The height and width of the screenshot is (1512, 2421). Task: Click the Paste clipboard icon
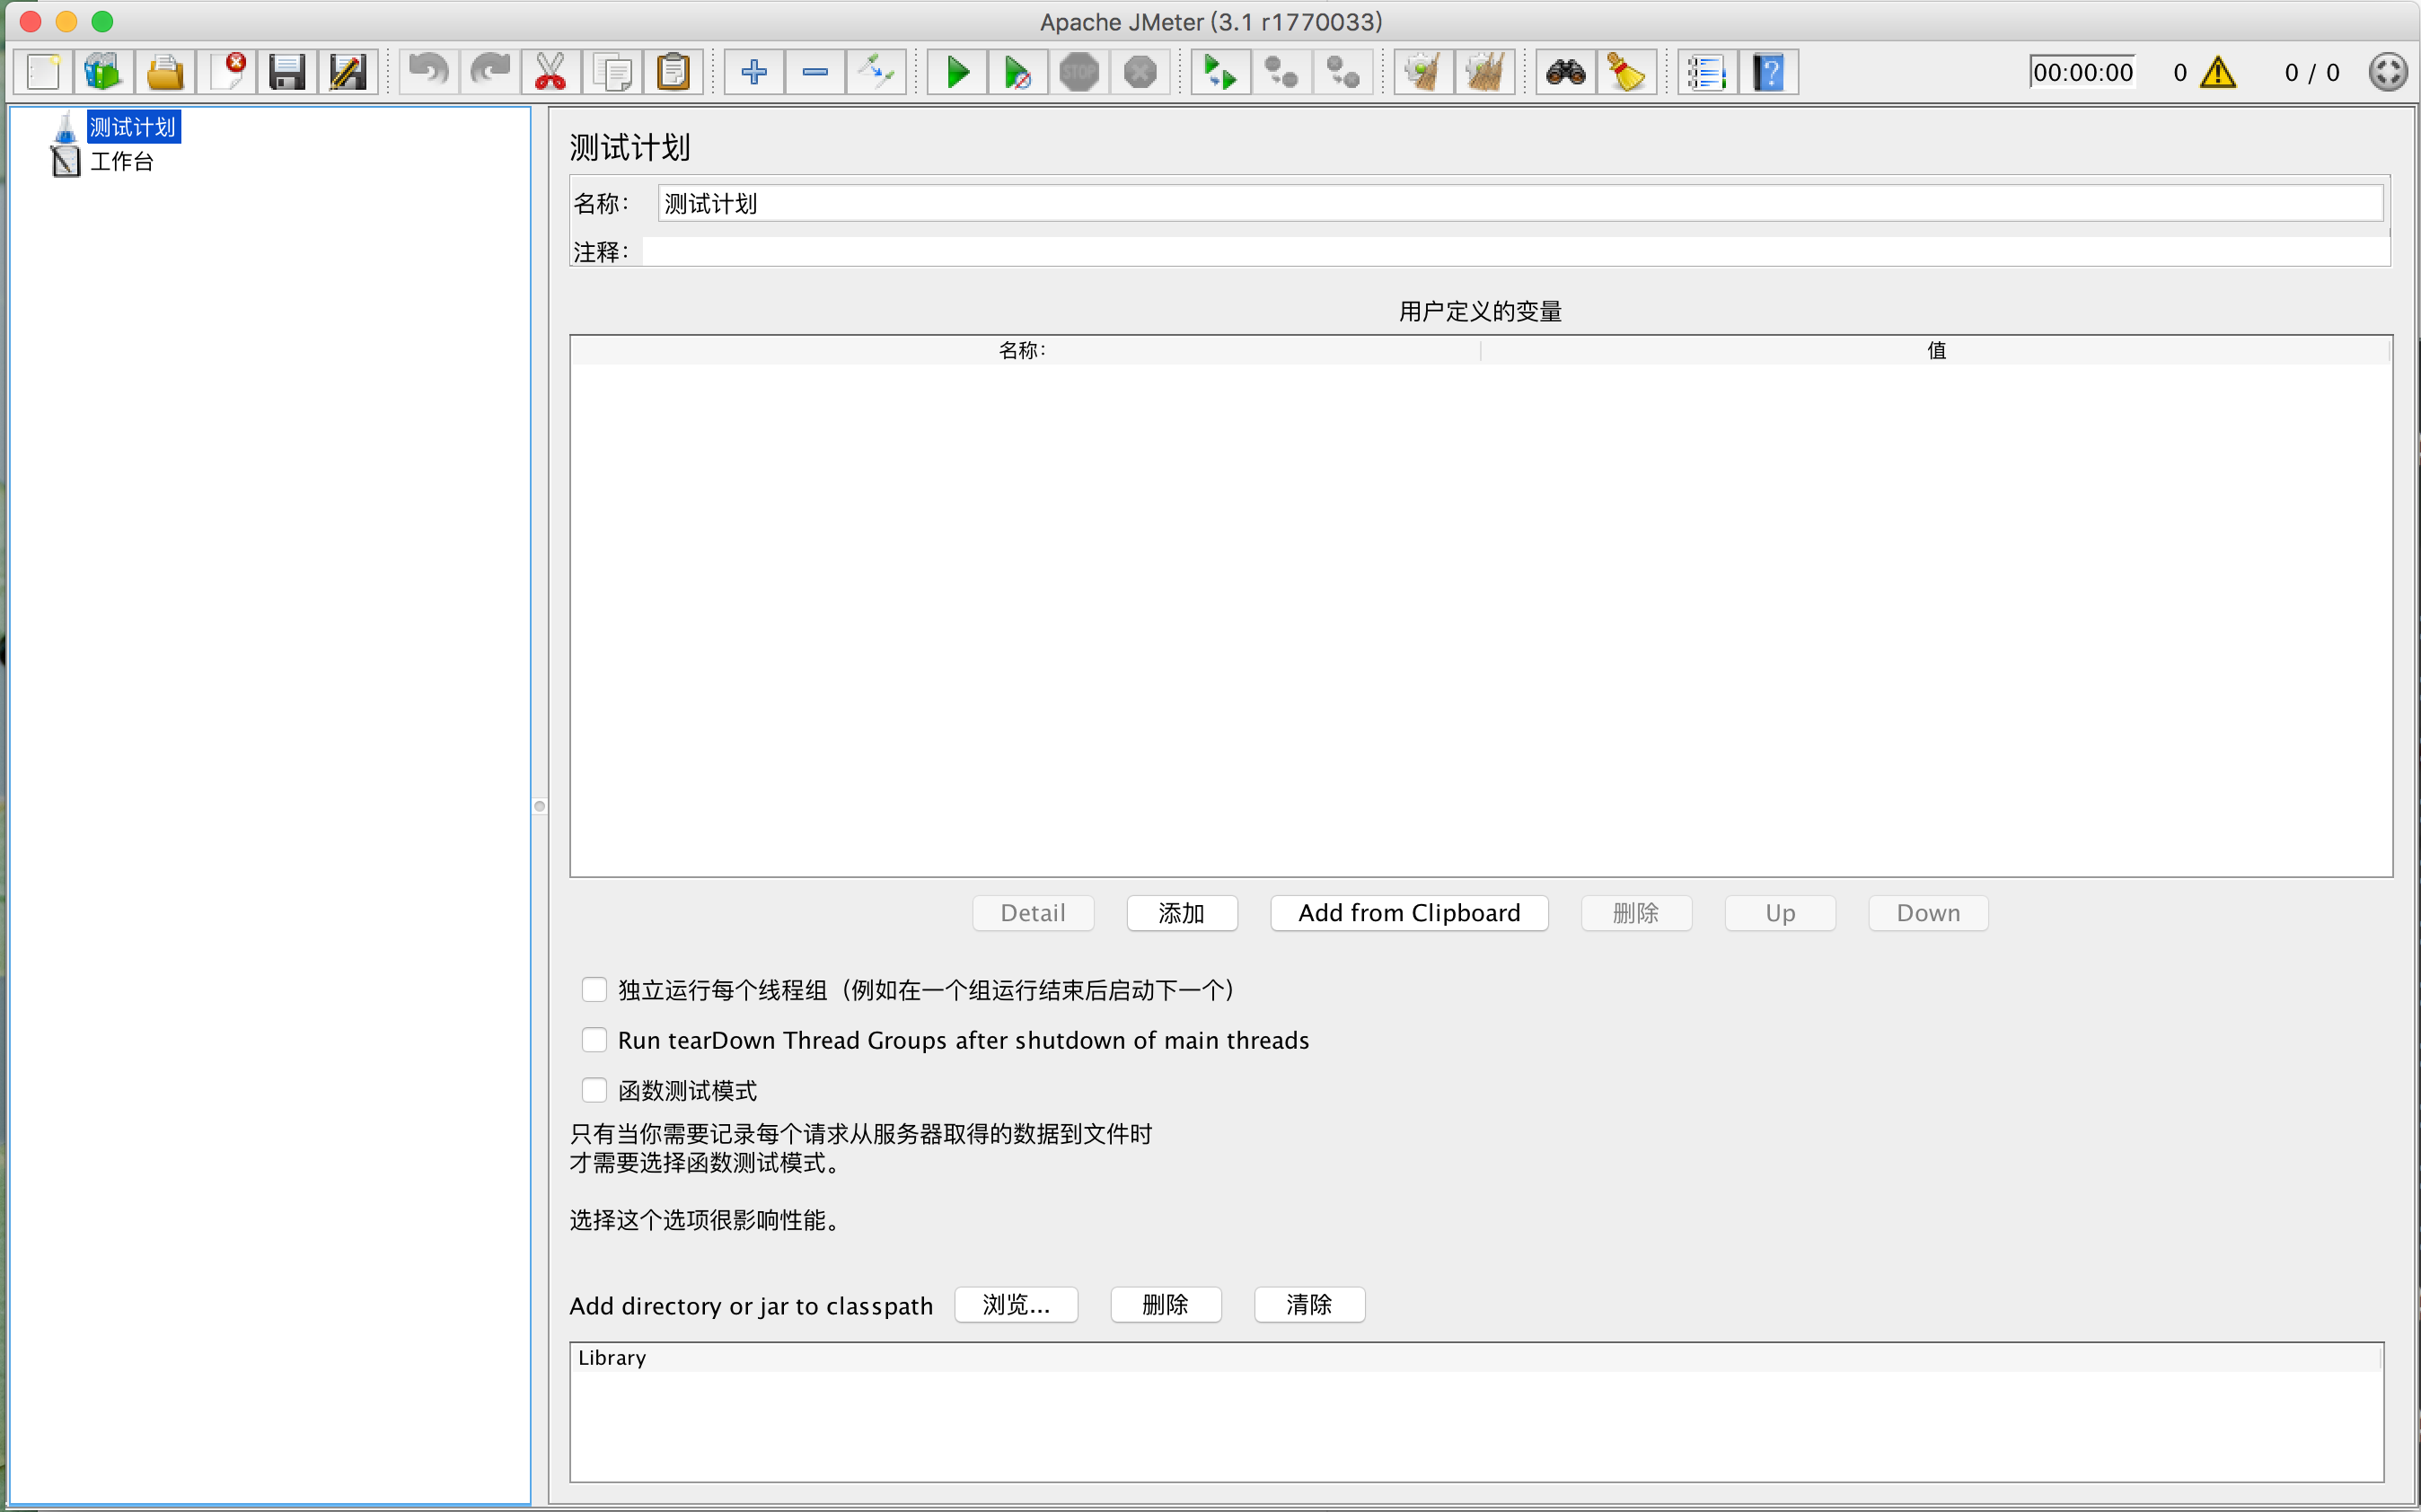[x=673, y=73]
